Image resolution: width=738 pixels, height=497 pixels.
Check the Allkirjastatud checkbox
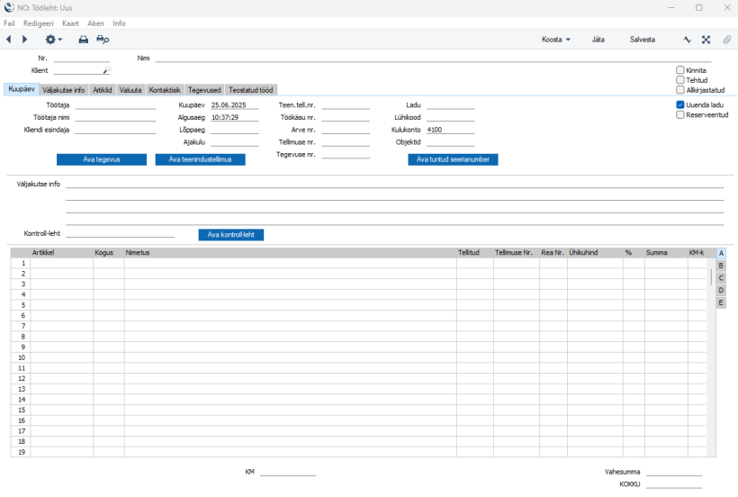(680, 90)
